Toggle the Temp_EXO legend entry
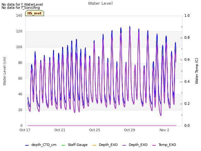 [164, 145]
